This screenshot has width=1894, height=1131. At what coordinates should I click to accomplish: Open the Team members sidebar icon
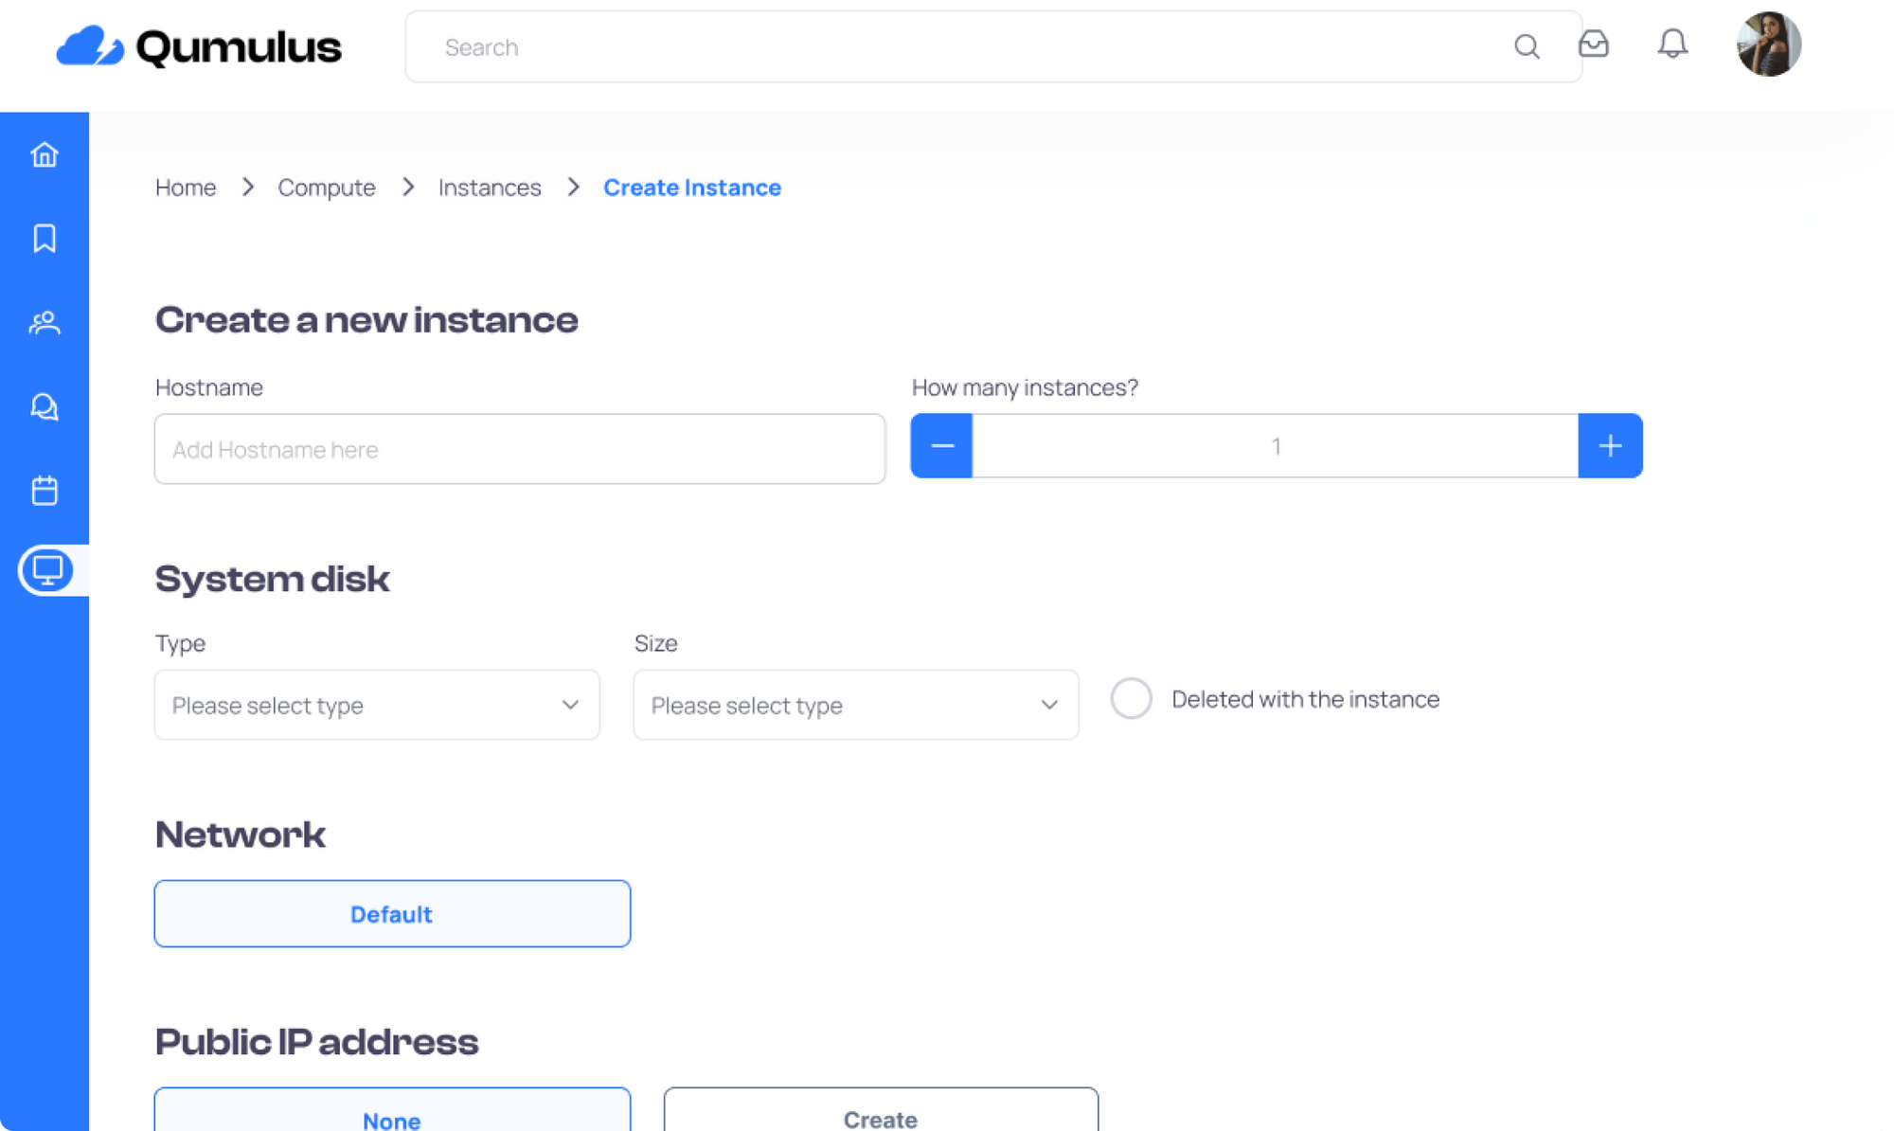click(x=45, y=323)
